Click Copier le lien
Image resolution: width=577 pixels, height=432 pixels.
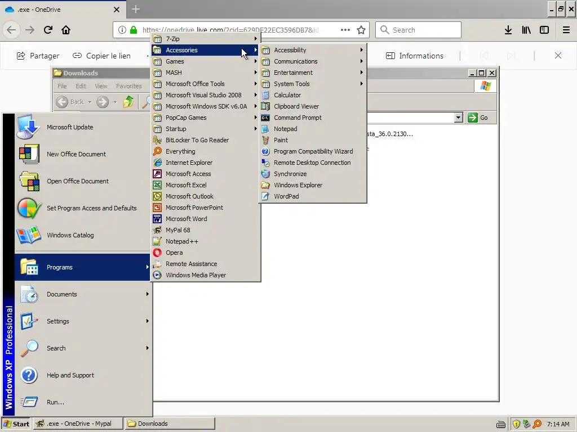click(x=101, y=56)
